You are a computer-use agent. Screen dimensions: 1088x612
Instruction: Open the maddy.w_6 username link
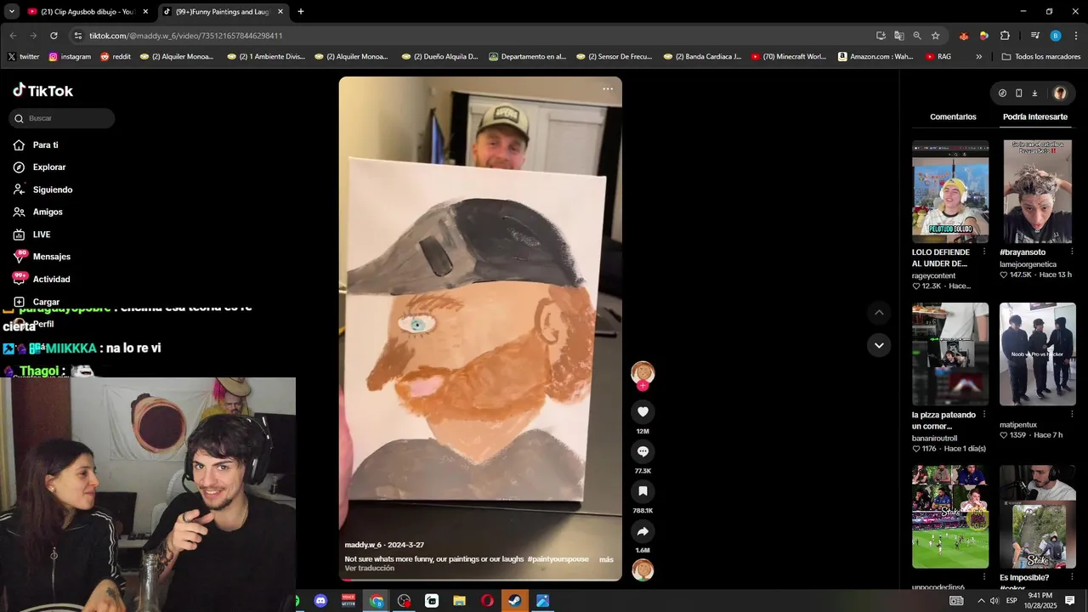point(363,545)
